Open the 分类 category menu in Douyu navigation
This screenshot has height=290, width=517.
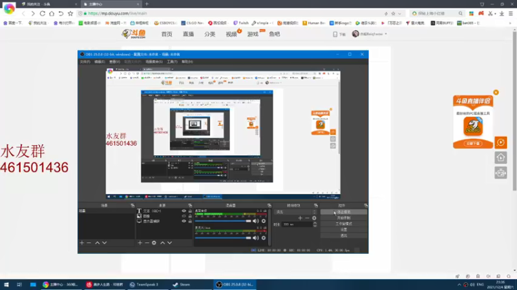tap(209, 34)
